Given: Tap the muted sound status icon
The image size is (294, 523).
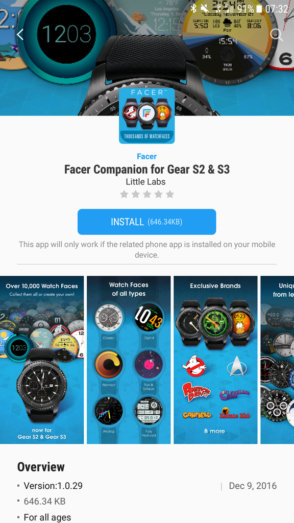Looking at the screenshot, I should tap(205, 9).
